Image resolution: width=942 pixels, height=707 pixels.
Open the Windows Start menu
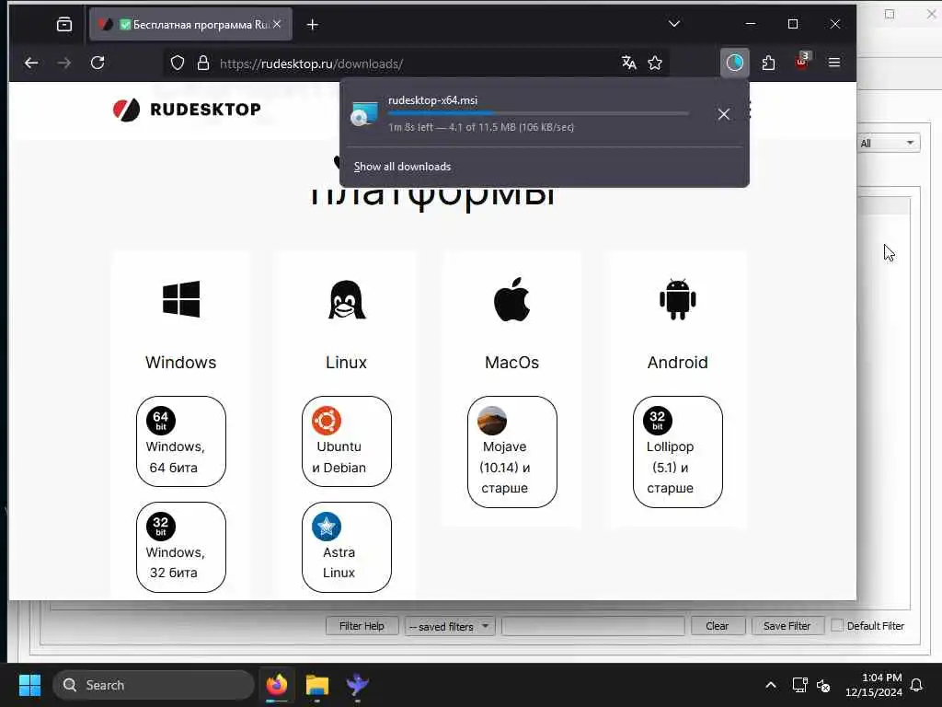pos(29,685)
